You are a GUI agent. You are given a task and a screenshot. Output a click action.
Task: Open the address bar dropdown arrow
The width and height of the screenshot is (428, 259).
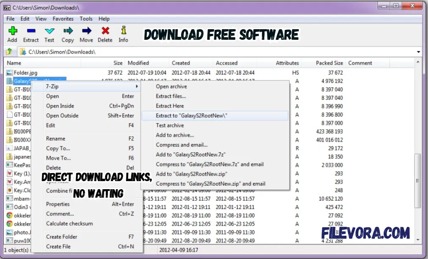coord(418,51)
